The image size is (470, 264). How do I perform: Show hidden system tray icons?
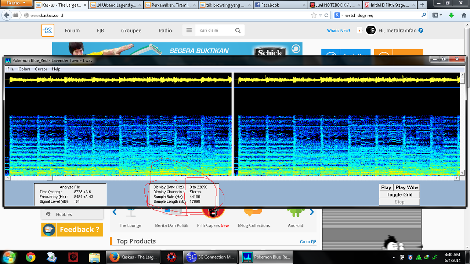point(394,257)
